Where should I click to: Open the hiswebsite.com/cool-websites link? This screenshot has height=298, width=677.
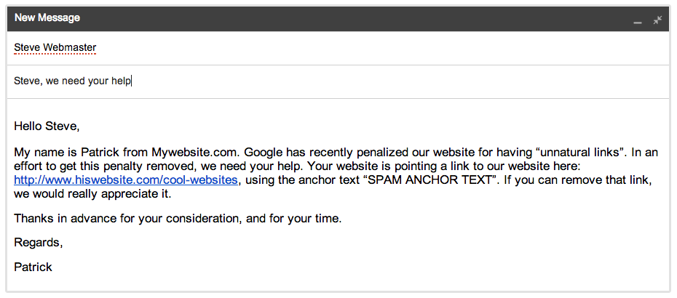(126, 180)
